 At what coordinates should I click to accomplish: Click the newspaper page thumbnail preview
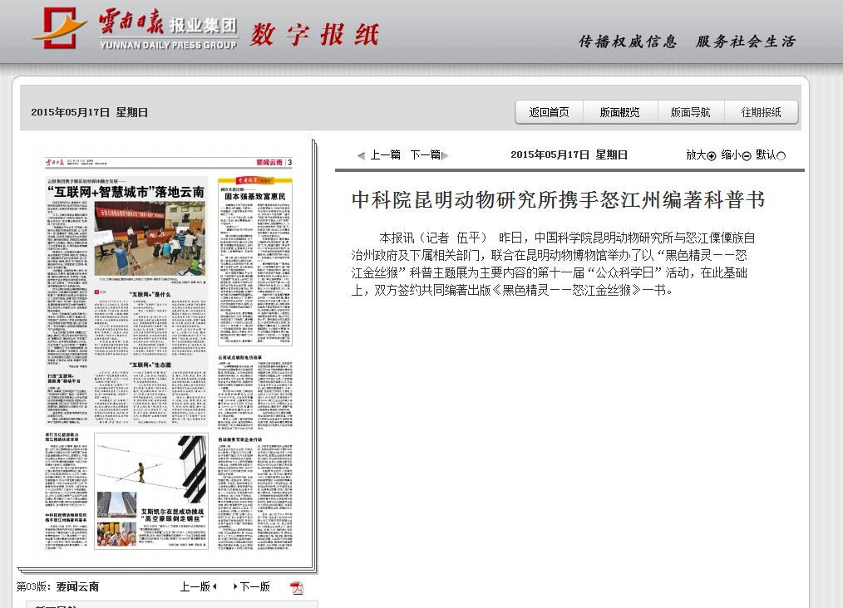pyautogui.click(x=166, y=357)
